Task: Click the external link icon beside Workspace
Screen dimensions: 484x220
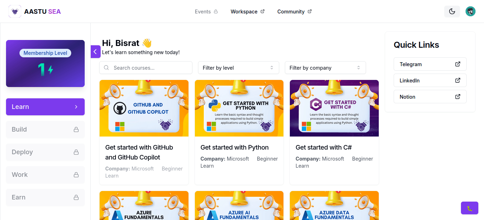Action: tap(263, 11)
